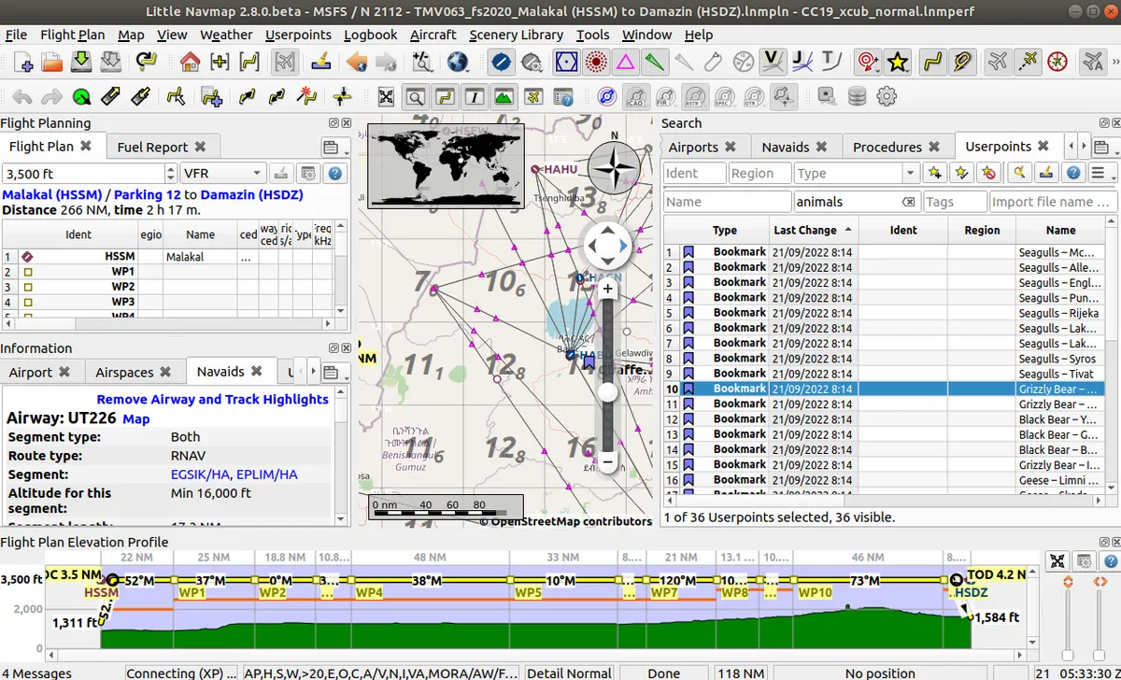This screenshot has height=680, width=1121.
Task: Click the gear options icon in toolbar
Action: coord(887,96)
